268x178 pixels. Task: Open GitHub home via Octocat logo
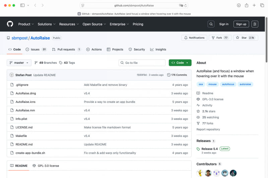point(10,24)
